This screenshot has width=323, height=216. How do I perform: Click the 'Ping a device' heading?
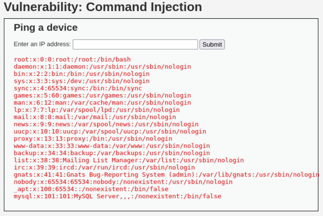pyautogui.click(x=46, y=27)
